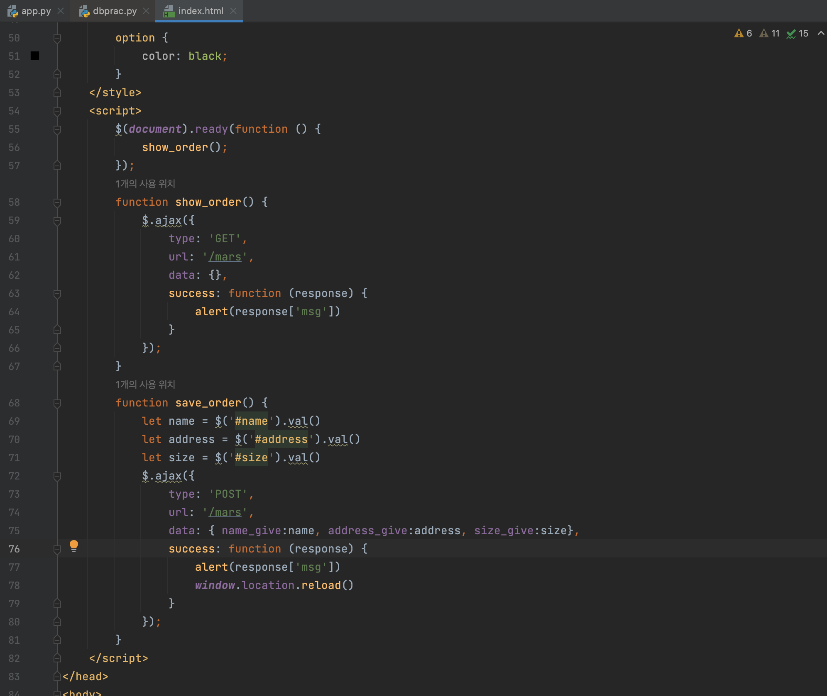
Task: Click the fold end marker on line 57
Action: [57, 165]
